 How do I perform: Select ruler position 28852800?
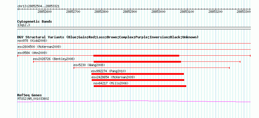click(102, 12)
